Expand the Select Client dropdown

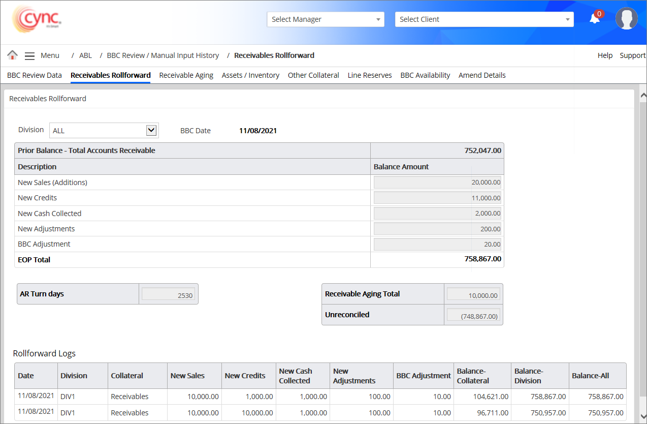[x=484, y=19]
